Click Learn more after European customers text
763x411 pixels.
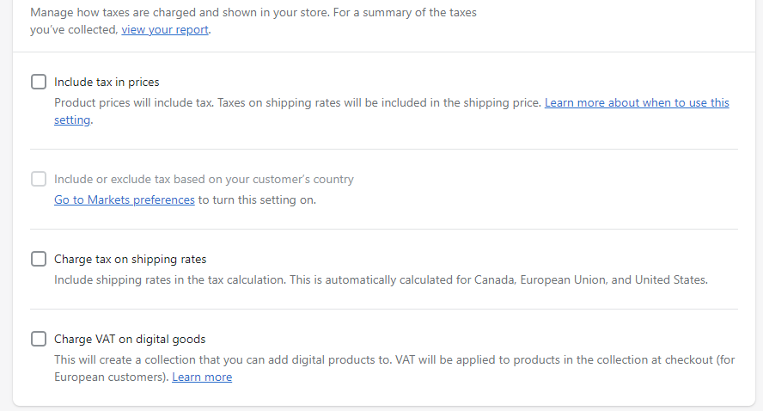(x=202, y=377)
